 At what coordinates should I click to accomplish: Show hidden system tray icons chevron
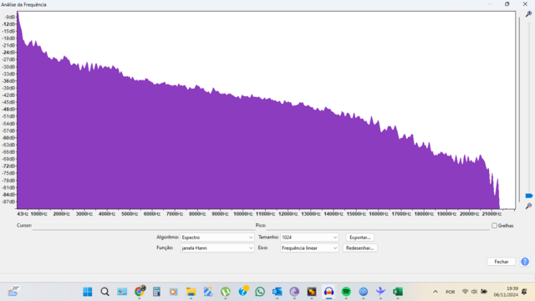[436, 292]
